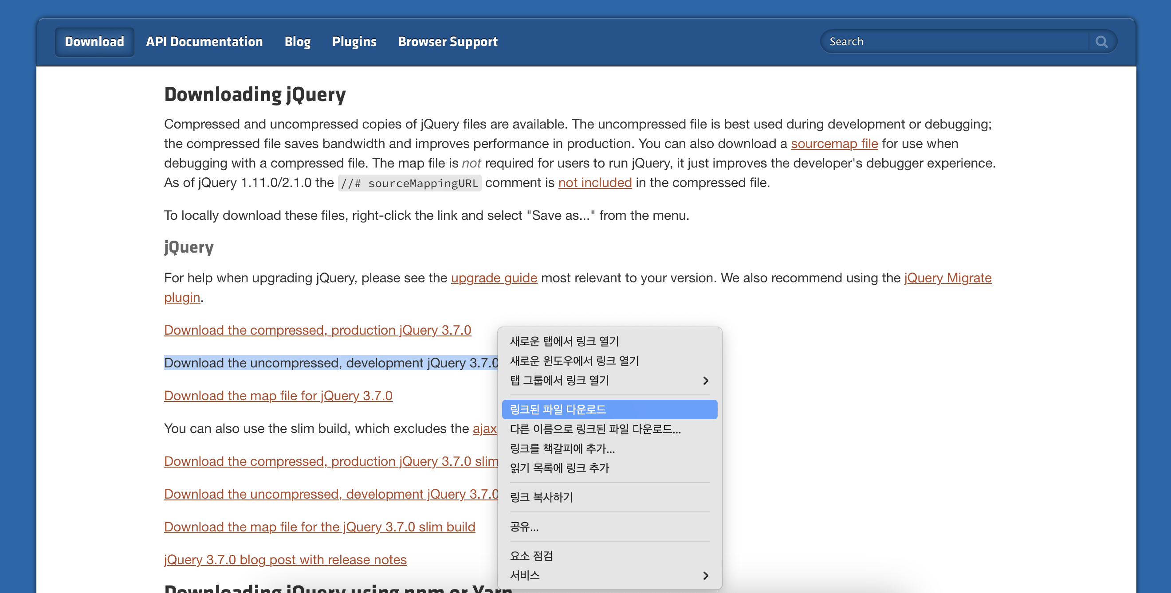Click the search magnifier icon

click(x=1101, y=42)
